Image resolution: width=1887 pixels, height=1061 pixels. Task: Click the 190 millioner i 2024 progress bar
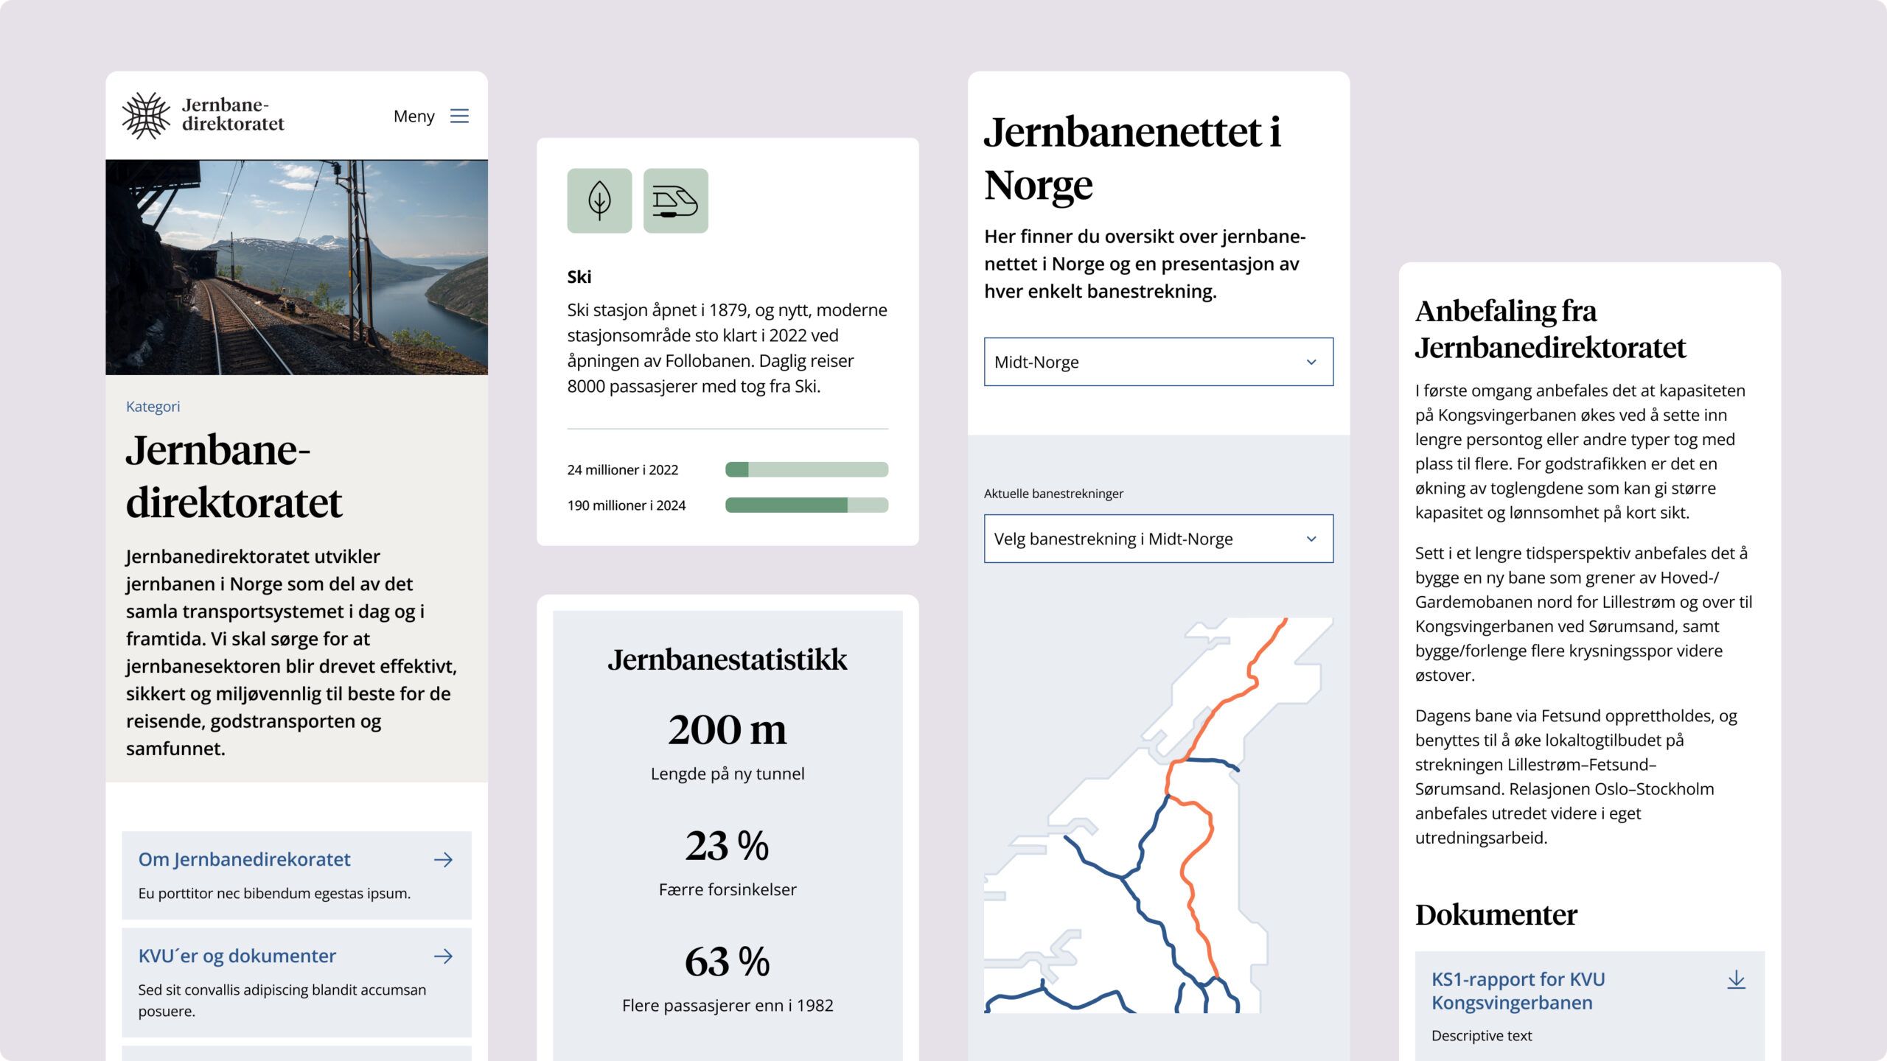click(x=806, y=505)
